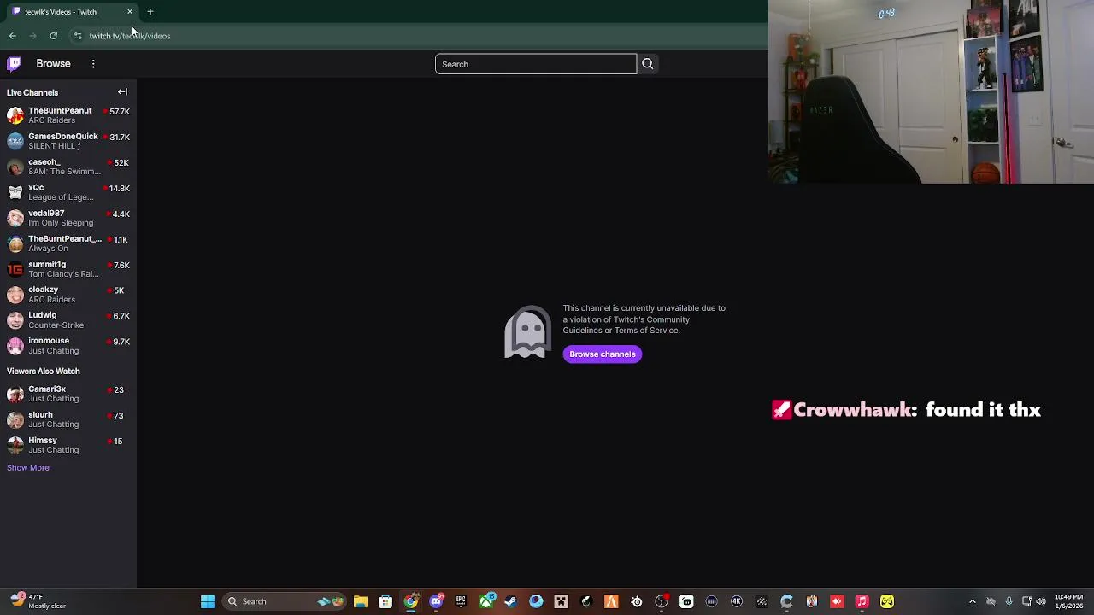Open sluurh channel in sidebar
This screenshot has width=1094, height=615.
[x=68, y=419]
